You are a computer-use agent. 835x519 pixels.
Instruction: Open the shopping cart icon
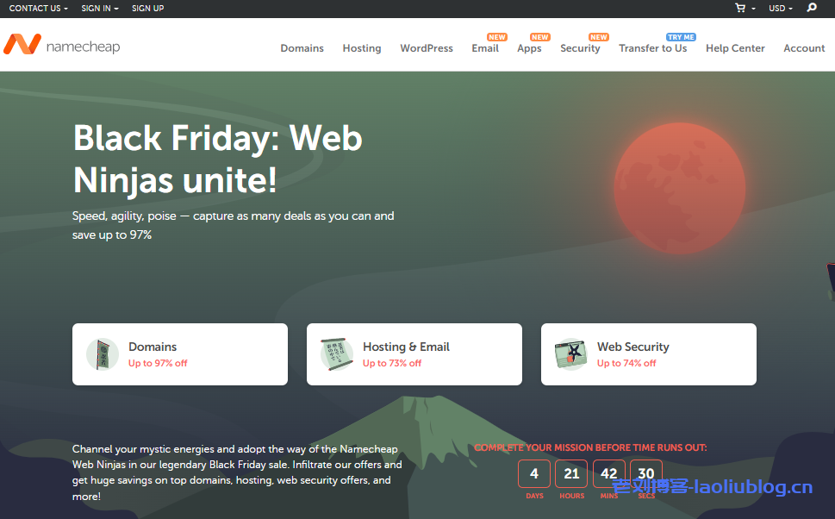[739, 8]
